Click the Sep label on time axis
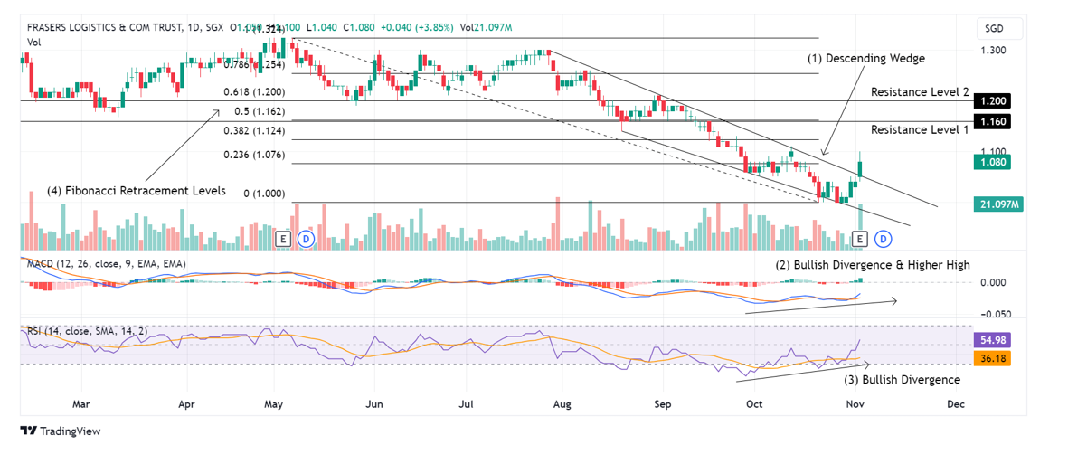Viewport: 1068px width, 464px height. 663,404
